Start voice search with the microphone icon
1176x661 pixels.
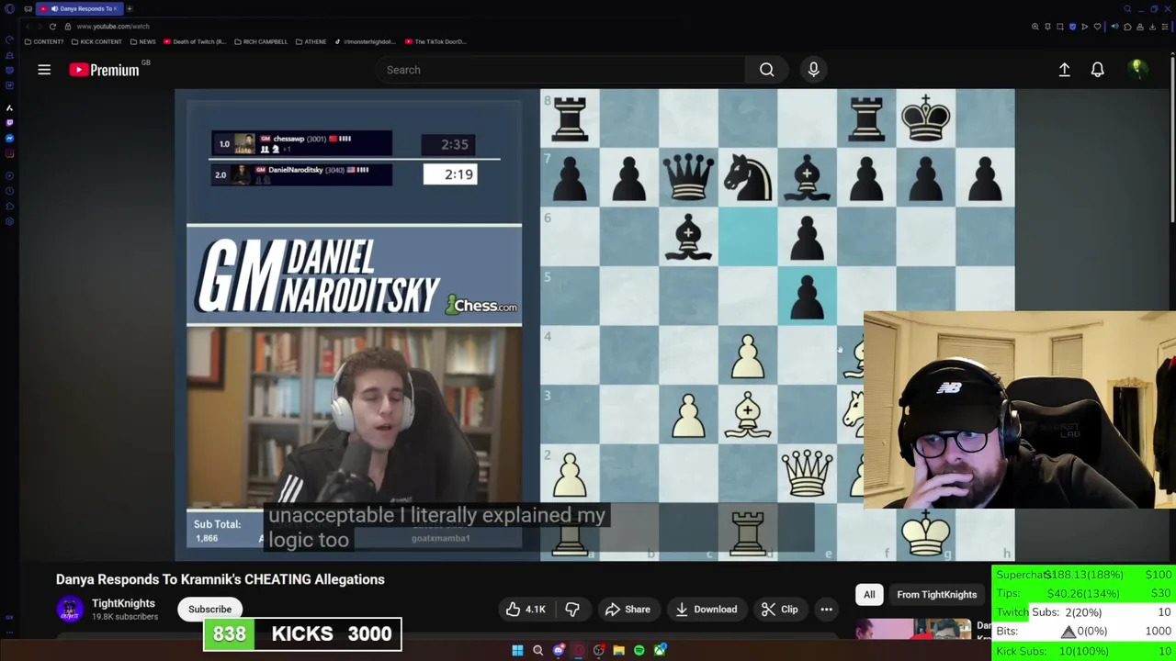point(813,70)
